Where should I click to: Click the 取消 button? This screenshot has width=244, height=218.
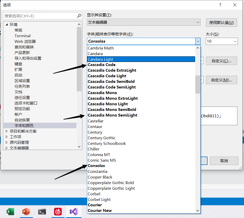click(x=224, y=161)
